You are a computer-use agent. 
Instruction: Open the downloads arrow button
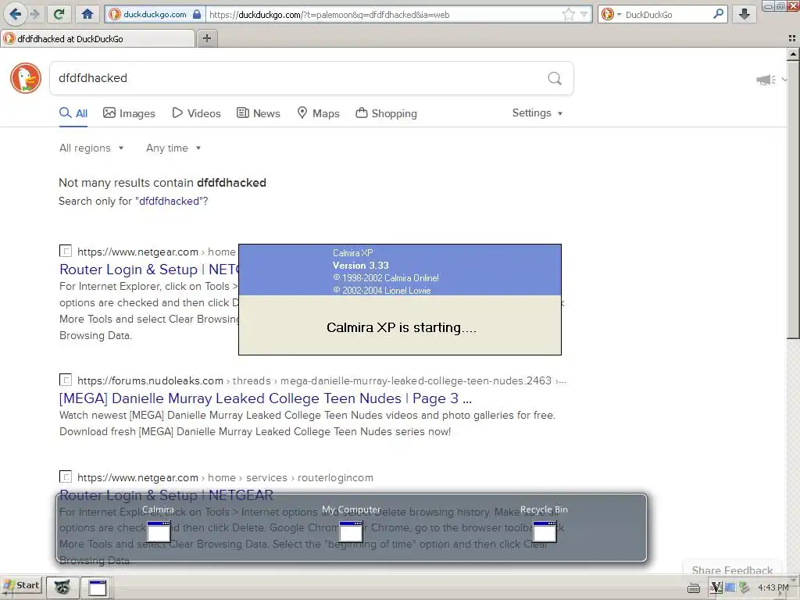[744, 14]
